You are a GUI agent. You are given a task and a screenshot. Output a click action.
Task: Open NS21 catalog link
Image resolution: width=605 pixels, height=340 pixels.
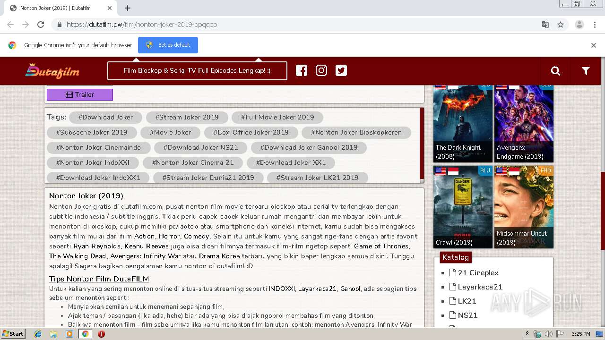coord(467,315)
